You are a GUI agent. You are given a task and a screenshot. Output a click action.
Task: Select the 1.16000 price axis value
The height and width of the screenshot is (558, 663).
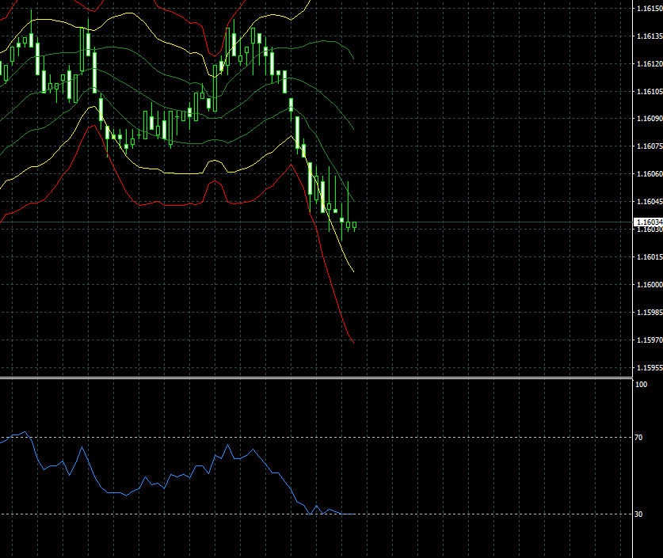[650, 285]
